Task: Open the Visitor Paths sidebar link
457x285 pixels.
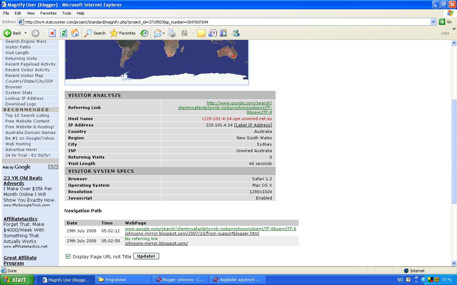Action: coord(18,47)
